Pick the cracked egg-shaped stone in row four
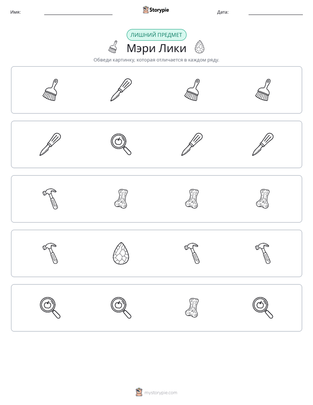This screenshot has height=405, width=313. pyautogui.click(x=121, y=253)
